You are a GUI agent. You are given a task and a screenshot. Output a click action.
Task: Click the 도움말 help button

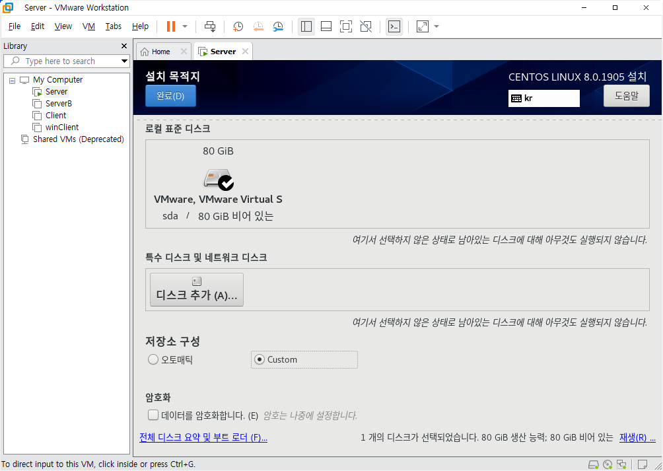pos(626,96)
